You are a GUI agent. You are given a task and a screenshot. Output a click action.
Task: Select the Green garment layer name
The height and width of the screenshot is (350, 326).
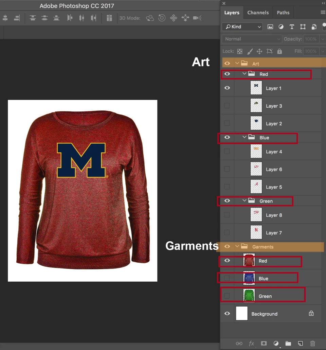(x=265, y=296)
